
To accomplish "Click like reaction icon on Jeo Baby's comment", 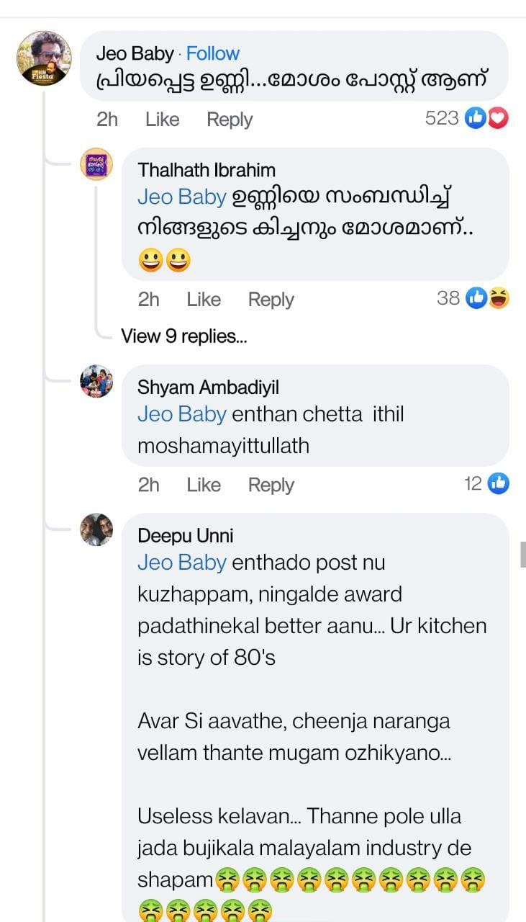I will [476, 118].
